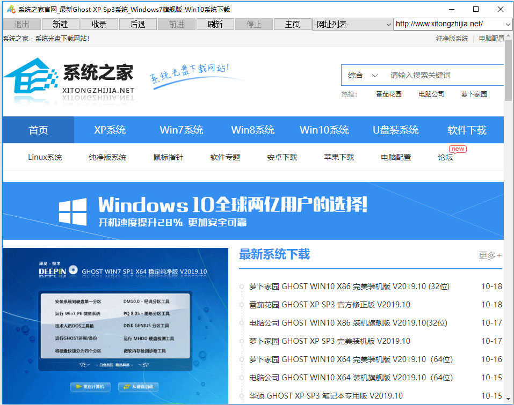
Task: Open 纯净版系统 link in top bar
Action: point(452,39)
